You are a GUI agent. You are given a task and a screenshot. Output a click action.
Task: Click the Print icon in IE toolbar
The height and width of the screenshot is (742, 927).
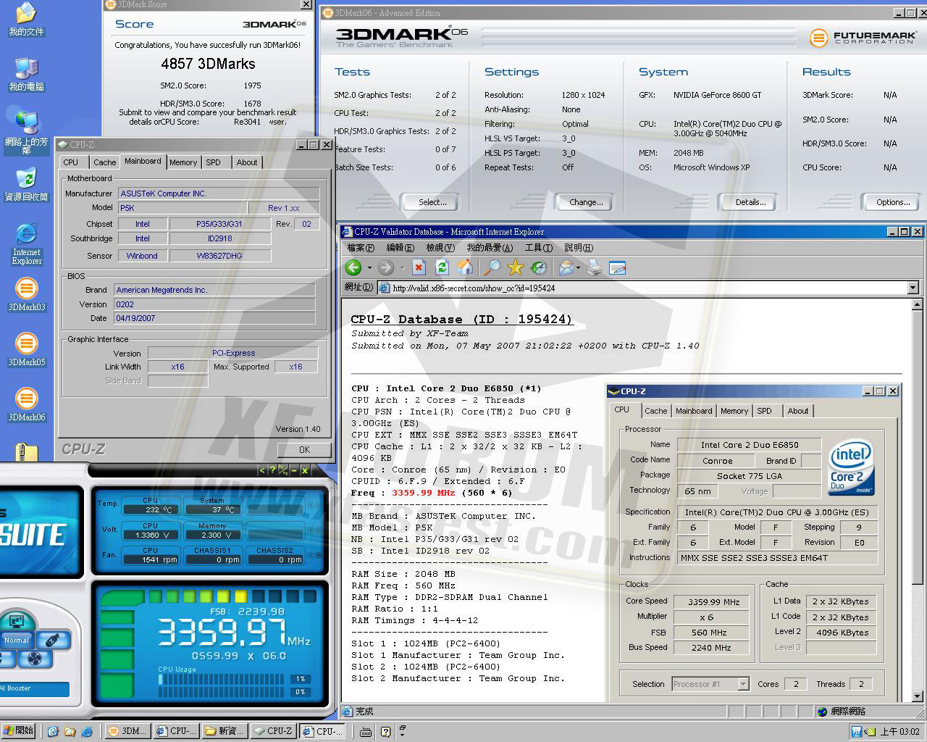point(594,268)
